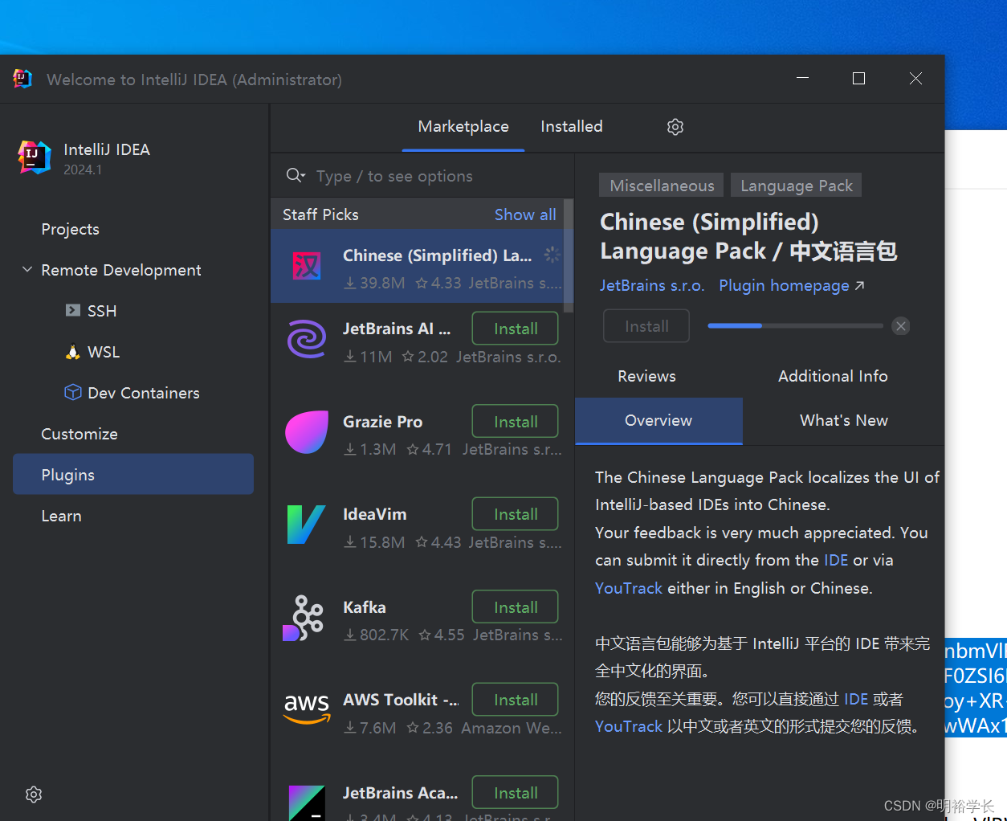Select SSH under Remote Development
Screen dimensions: 1007x821
[102, 311]
